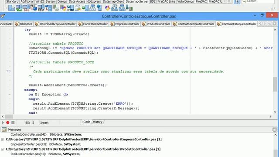Select the DBX component icon in palette

(26, 8)
